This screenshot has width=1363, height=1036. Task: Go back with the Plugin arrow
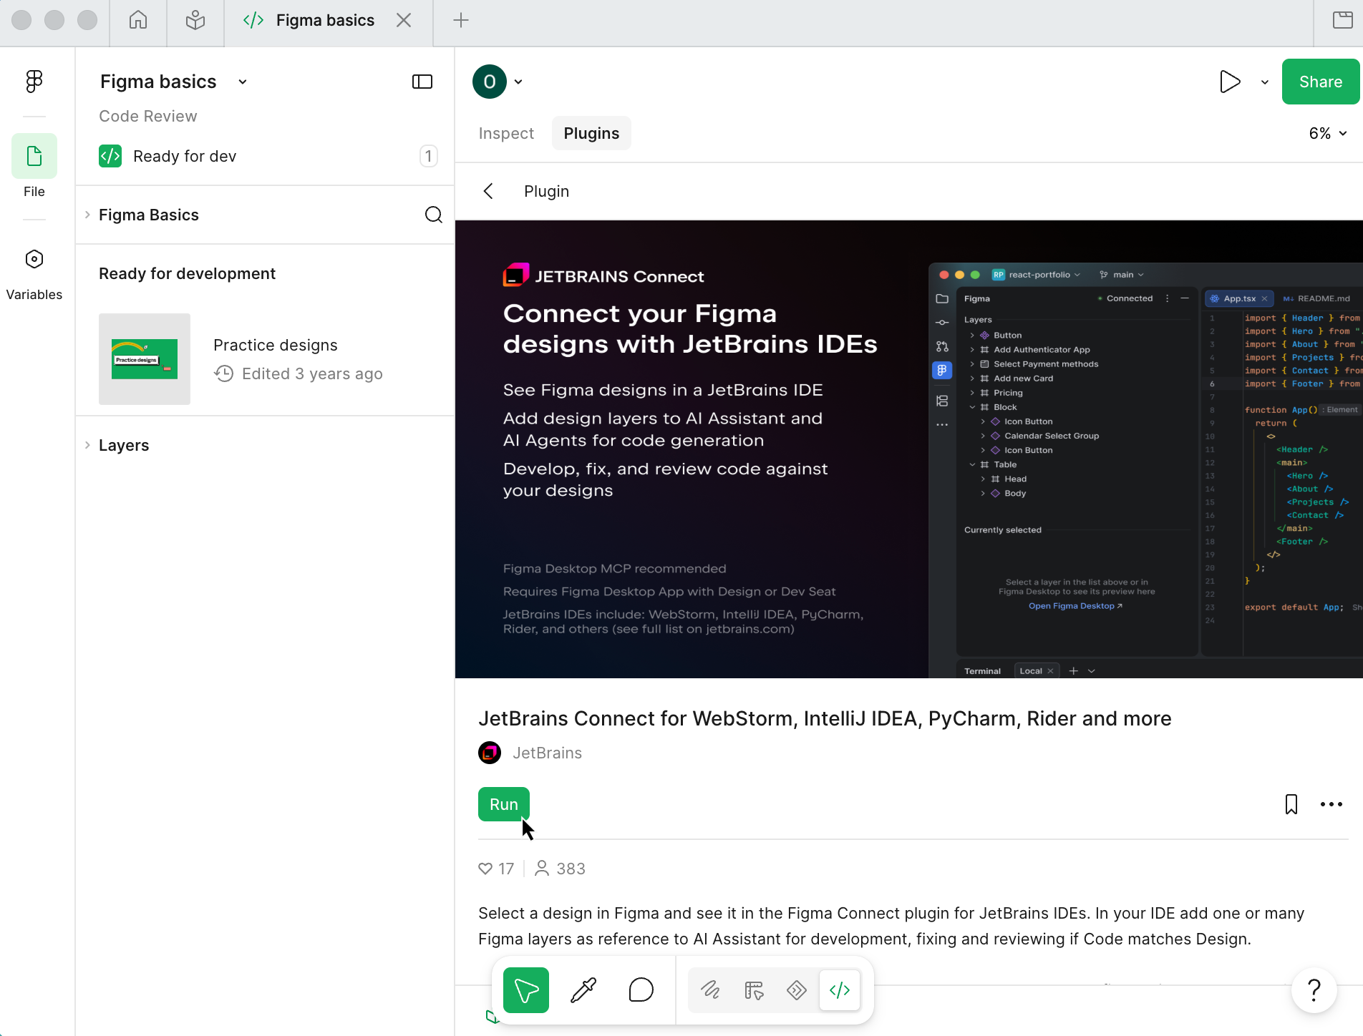(x=488, y=191)
